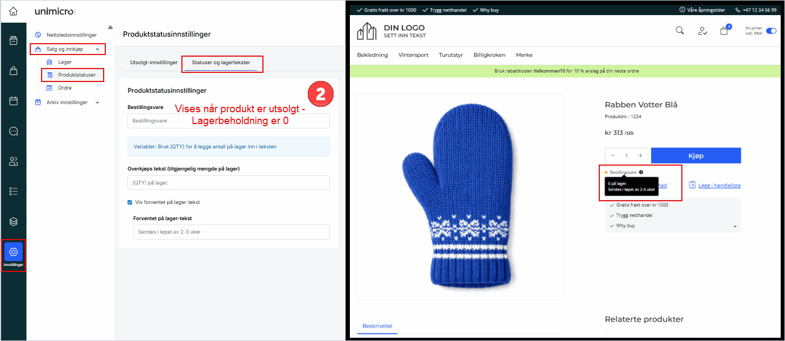Uncheck Vis forventet på lager-tekst checkbox
The height and width of the screenshot is (341, 785).
(130, 202)
